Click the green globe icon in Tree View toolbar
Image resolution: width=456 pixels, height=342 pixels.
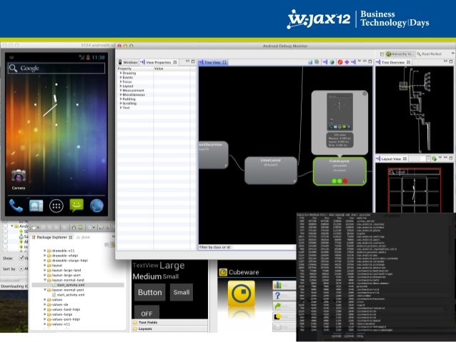[x=332, y=62]
